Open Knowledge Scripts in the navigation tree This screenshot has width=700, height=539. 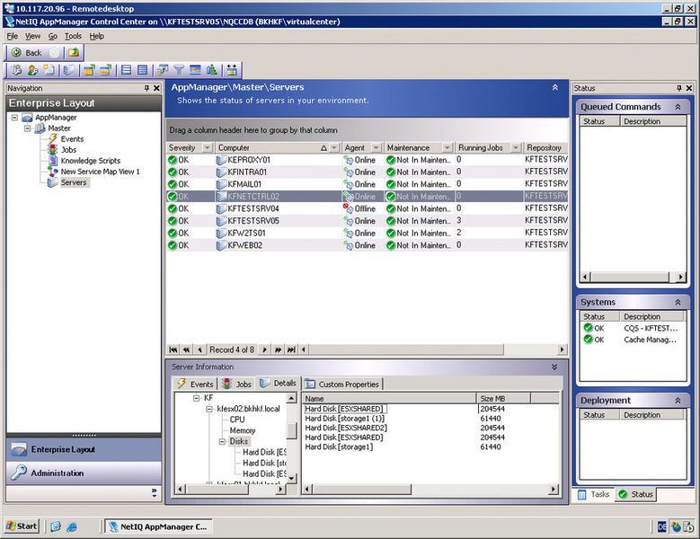coord(91,161)
